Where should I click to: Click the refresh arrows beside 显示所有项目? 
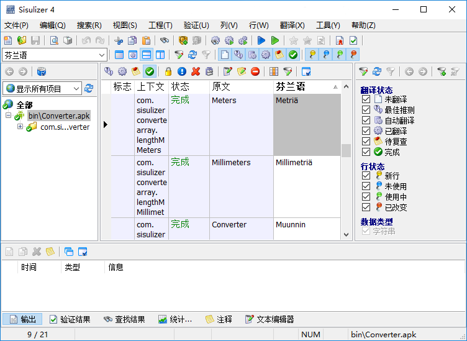pos(89,88)
